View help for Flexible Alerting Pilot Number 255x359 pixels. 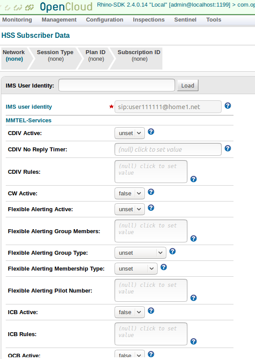194,298
